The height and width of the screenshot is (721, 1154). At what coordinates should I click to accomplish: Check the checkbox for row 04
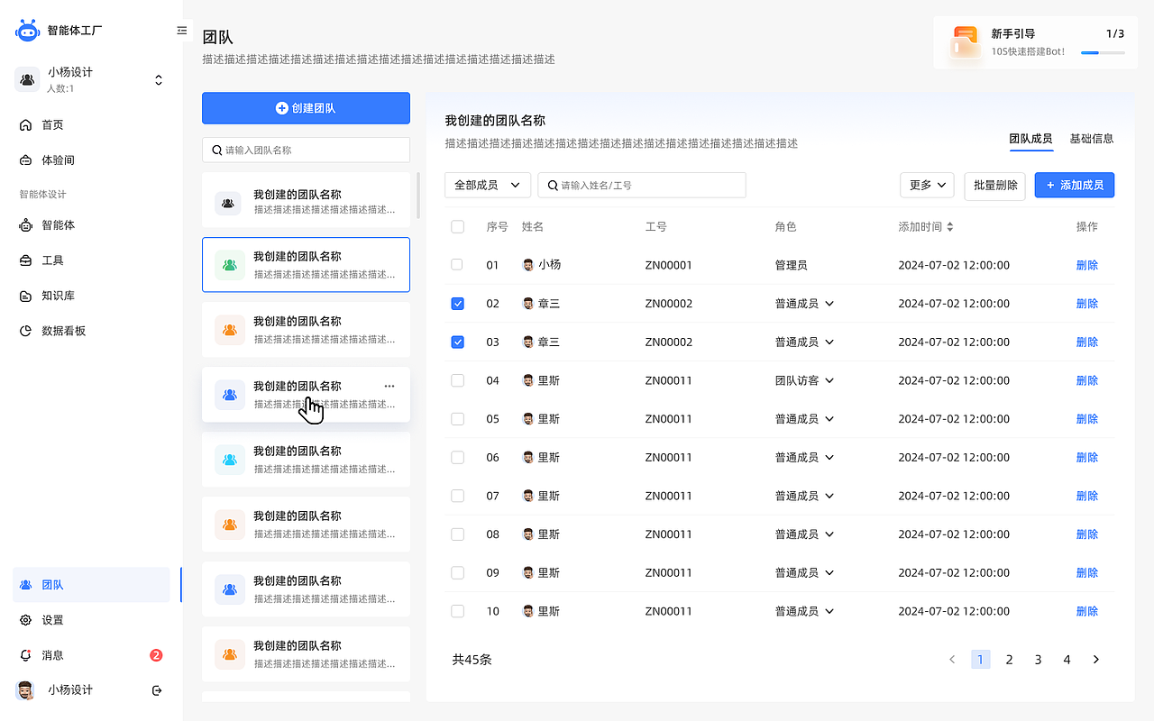click(x=457, y=380)
